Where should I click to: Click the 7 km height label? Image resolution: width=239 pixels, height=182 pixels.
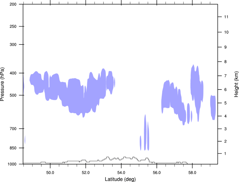coord(226,76)
